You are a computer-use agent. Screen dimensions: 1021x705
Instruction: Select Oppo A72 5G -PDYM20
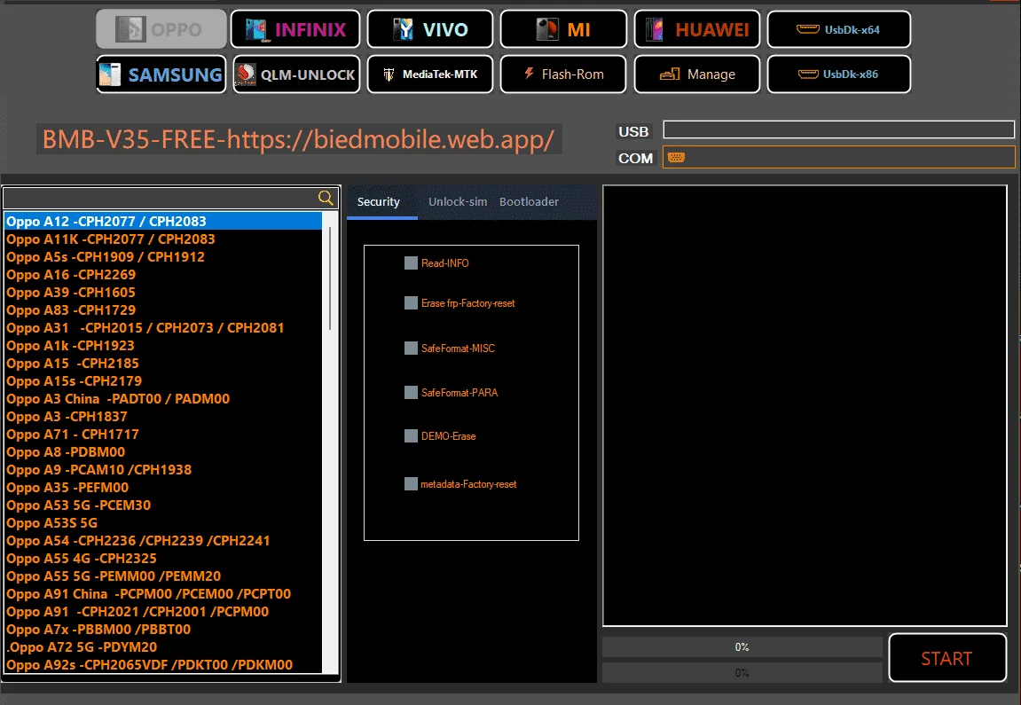pyautogui.click(x=163, y=647)
